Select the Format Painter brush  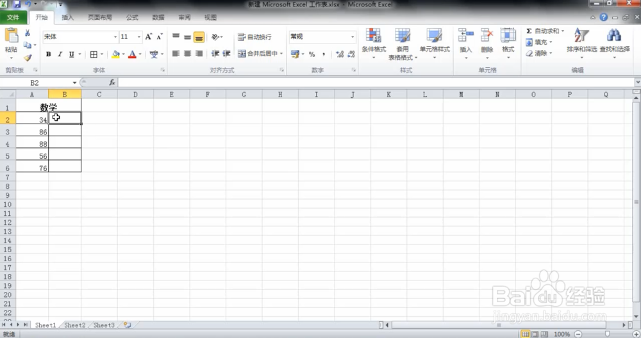click(28, 58)
